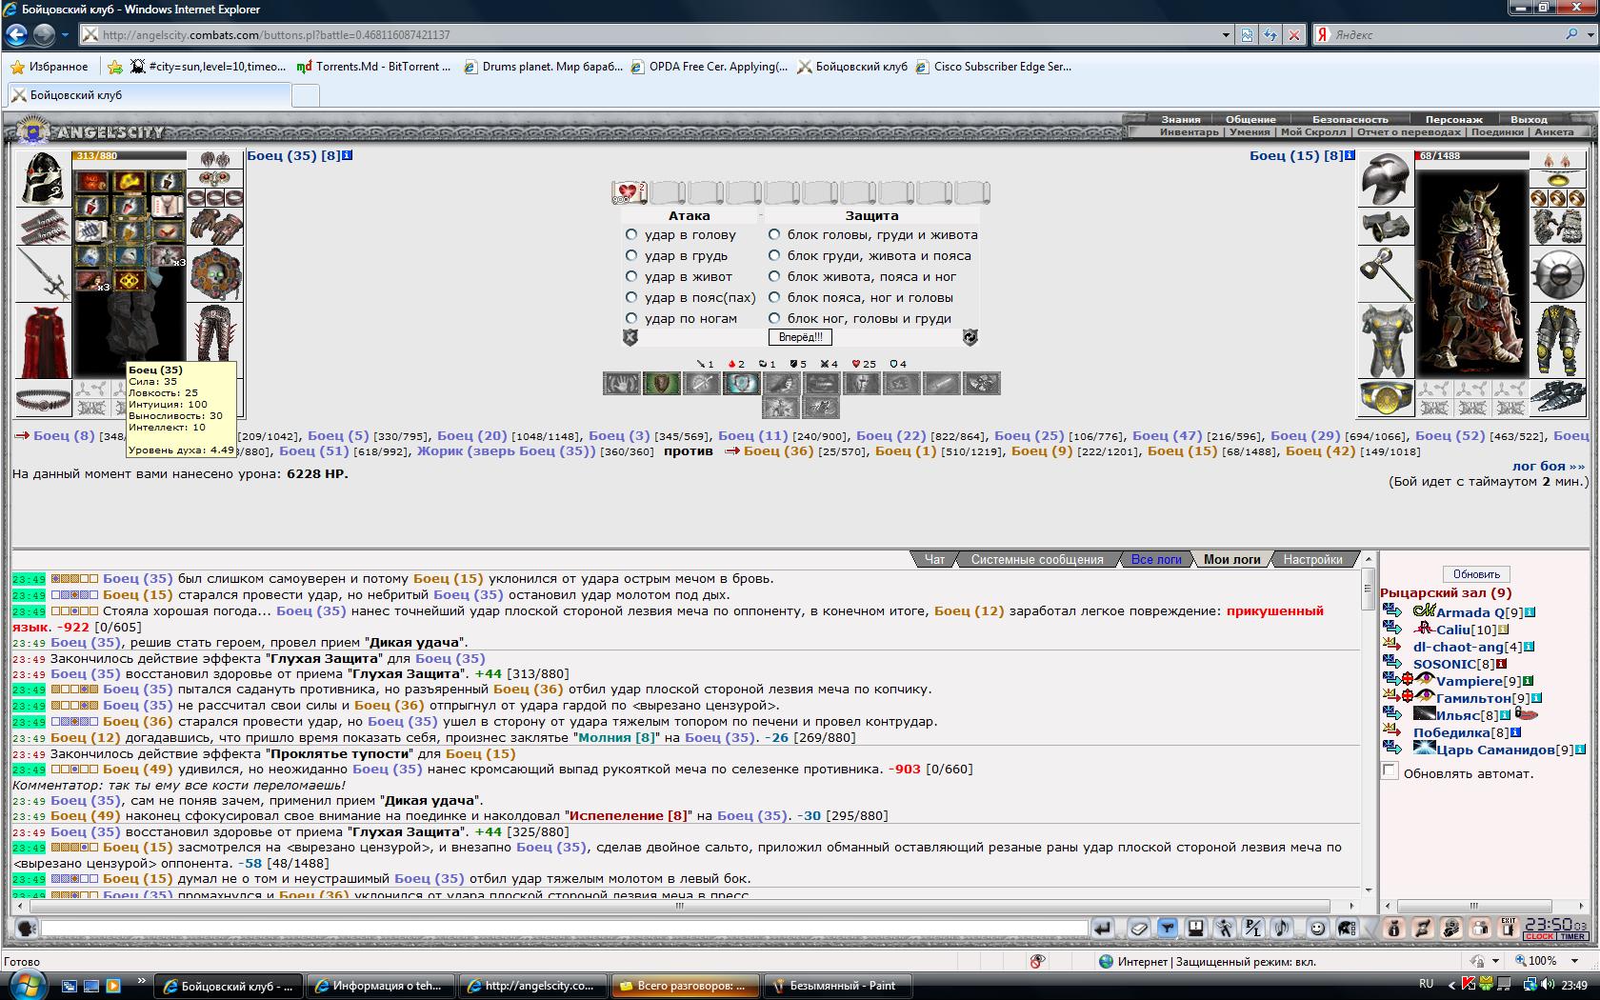Open Vampiere's name in the room list

(1469, 681)
